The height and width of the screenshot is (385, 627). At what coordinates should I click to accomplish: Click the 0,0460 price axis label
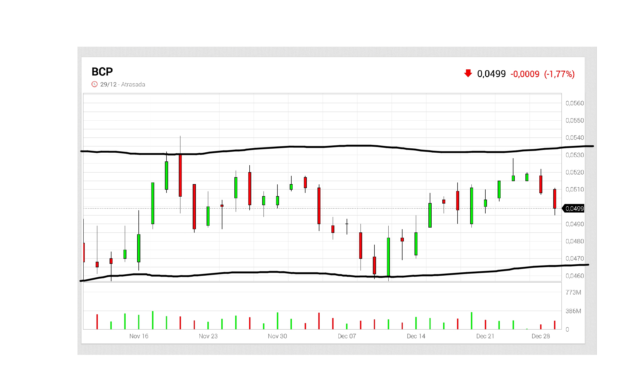coord(575,276)
